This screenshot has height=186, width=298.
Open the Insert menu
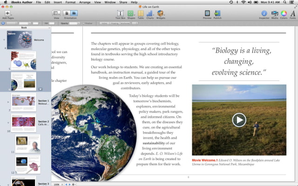point(57,2)
